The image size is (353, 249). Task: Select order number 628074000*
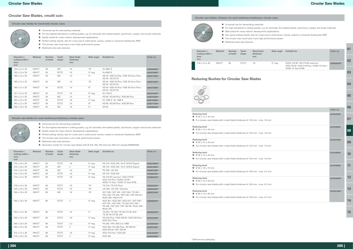153,94
